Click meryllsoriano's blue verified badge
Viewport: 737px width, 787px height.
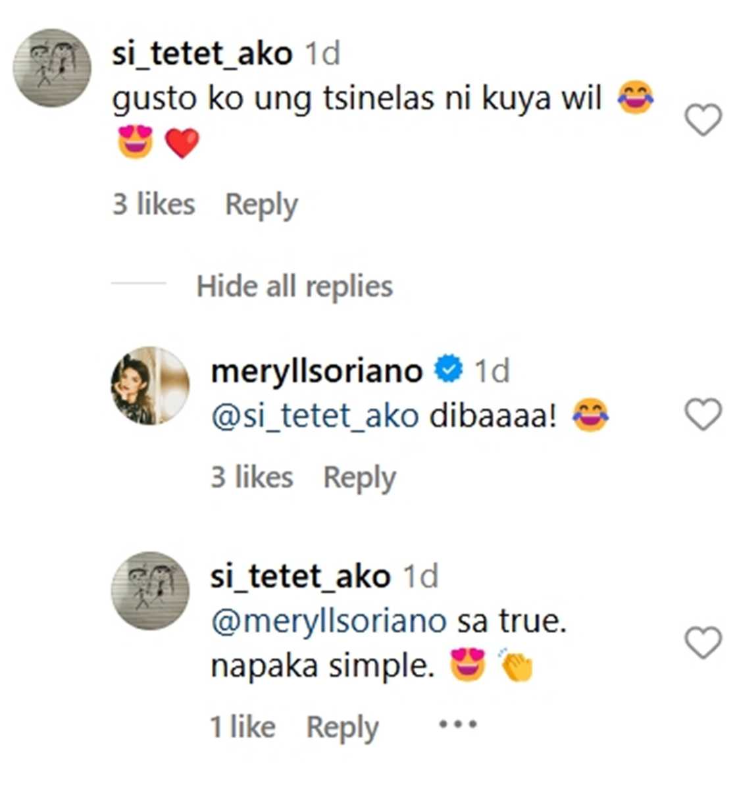(x=448, y=370)
